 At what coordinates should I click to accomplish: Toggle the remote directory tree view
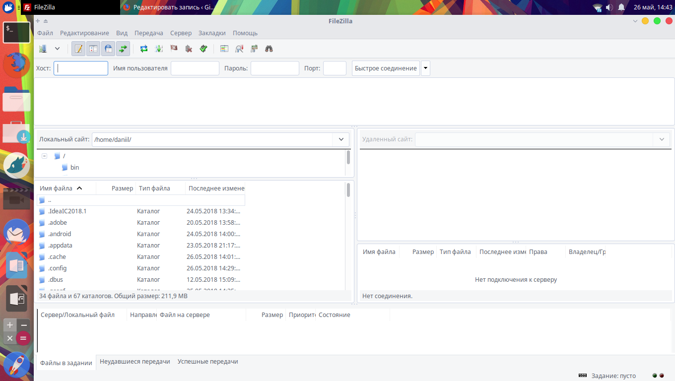(108, 49)
